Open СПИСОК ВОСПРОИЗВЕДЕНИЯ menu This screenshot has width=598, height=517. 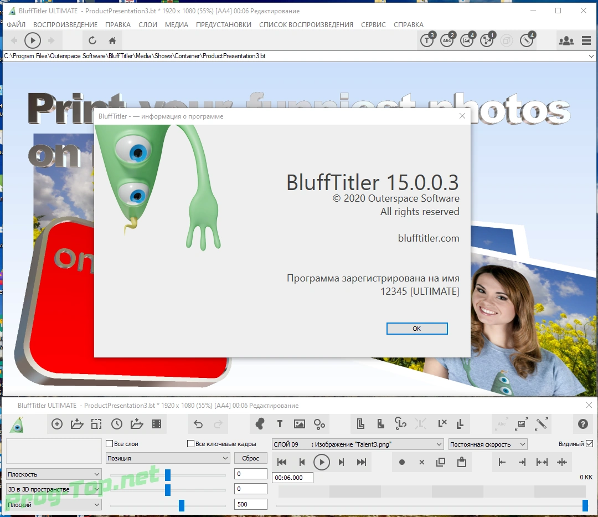[306, 25]
